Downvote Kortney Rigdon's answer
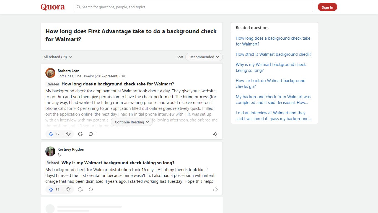 pos(68,189)
